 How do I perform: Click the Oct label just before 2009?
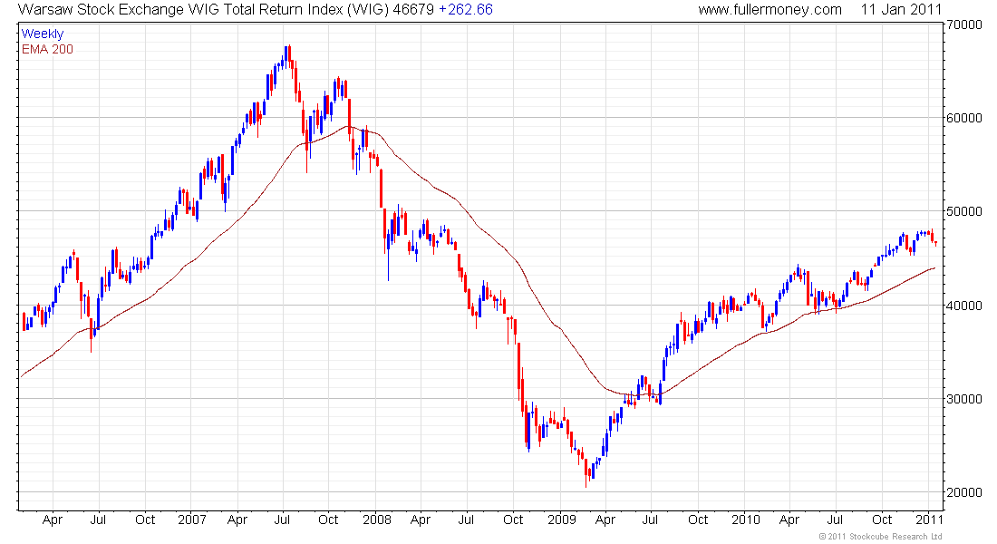click(x=513, y=520)
